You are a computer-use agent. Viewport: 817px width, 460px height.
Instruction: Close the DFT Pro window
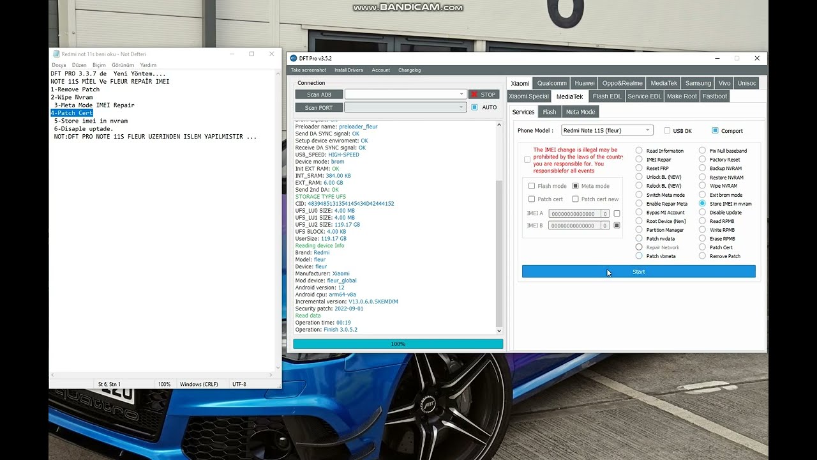tap(757, 58)
